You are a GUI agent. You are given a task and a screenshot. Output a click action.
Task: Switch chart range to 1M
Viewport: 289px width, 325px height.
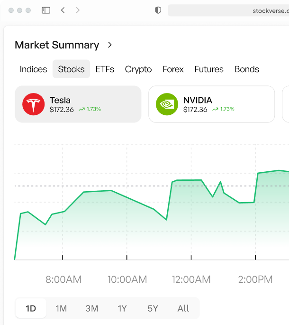coord(61,308)
